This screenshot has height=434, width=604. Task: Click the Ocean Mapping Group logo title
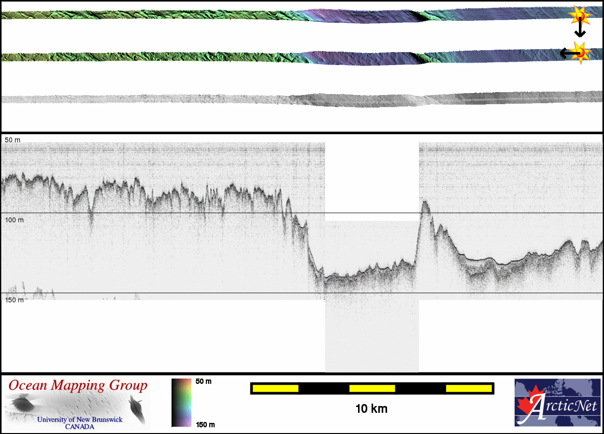(78, 386)
